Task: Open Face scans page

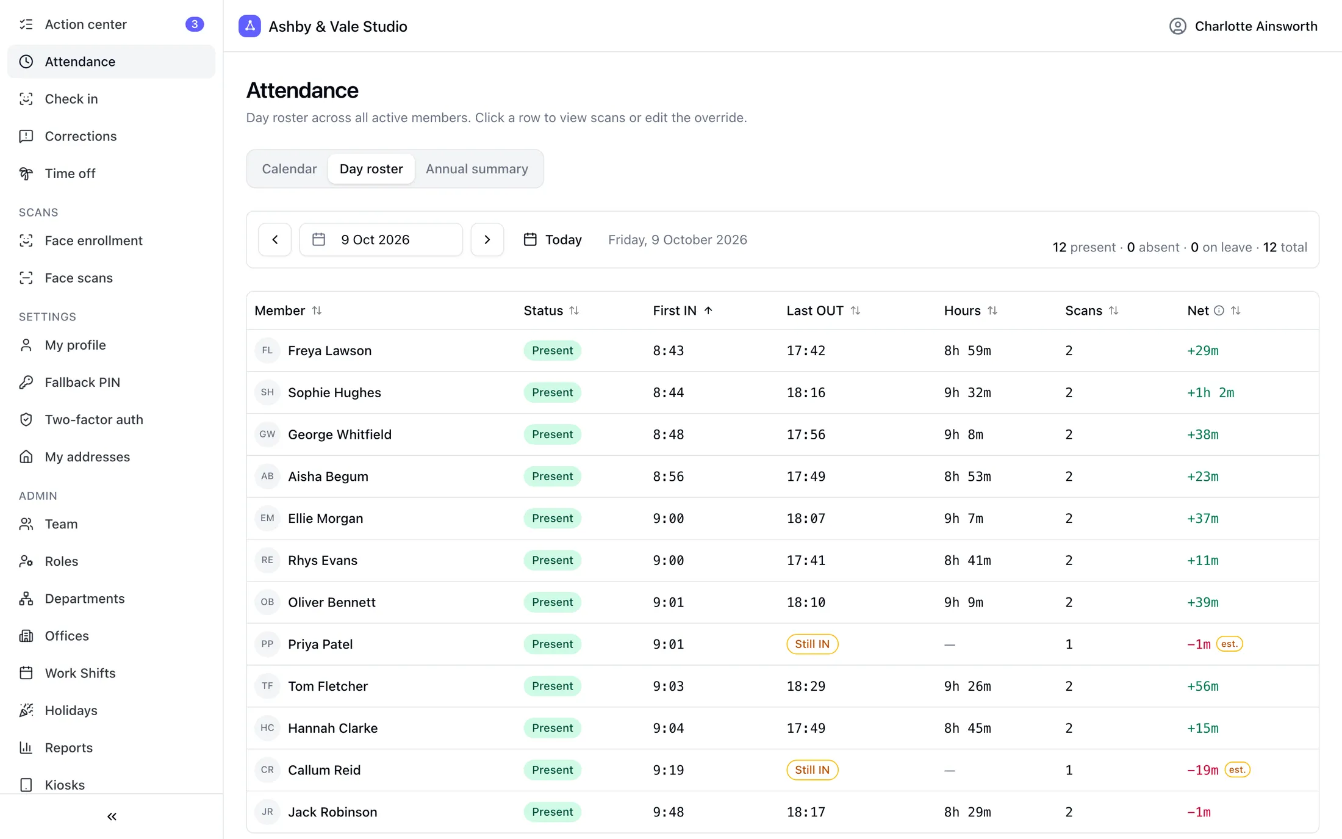Action: coord(111,278)
